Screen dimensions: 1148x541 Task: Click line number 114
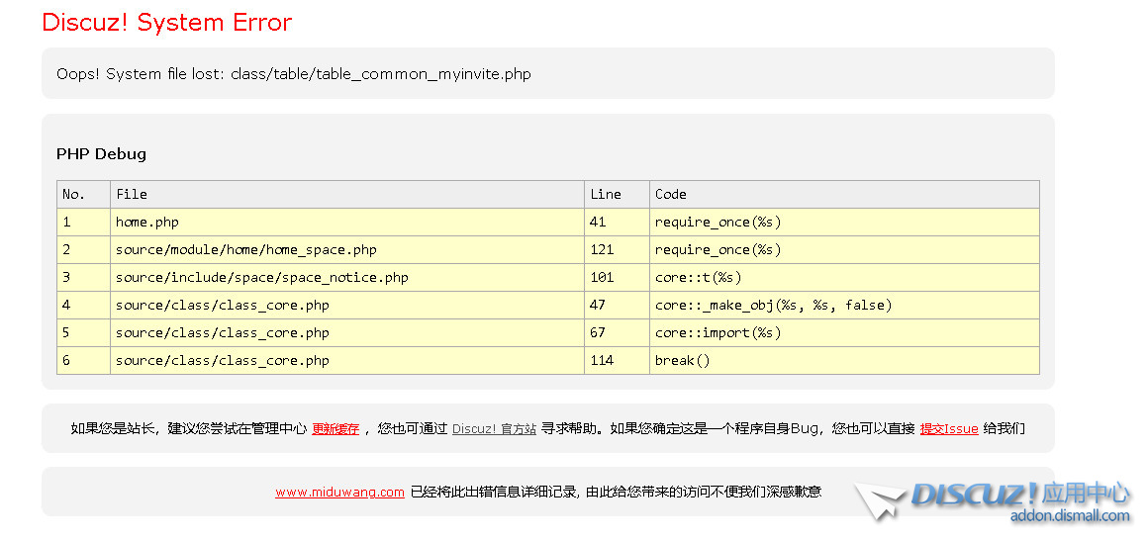[x=617, y=361]
